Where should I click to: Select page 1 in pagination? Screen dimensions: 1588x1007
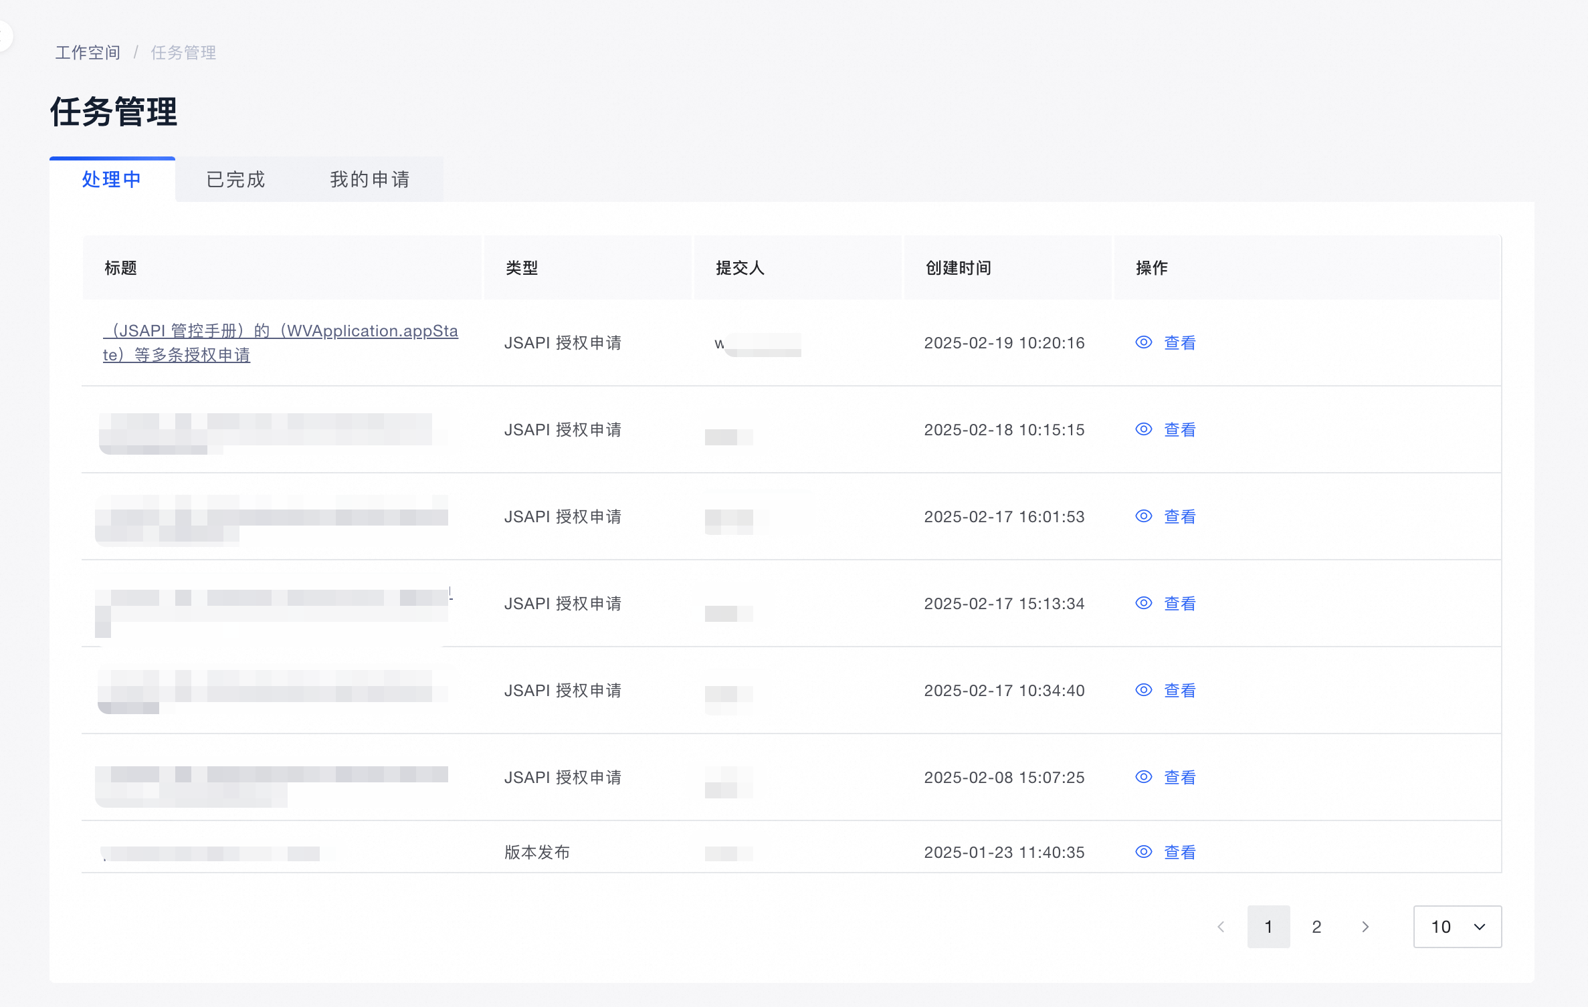1268,927
